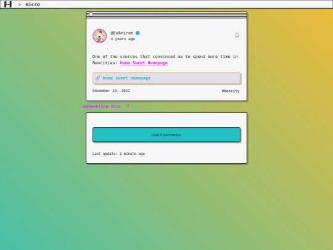
Task: Click the H site logo
Action: (8, 4)
